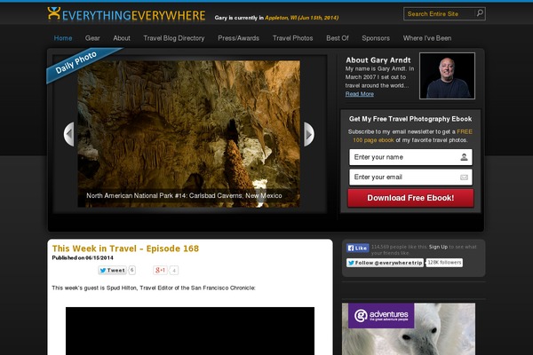Viewport: 533px width, 355px height.
Task: Follow @everywheretrip on Twitter
Action: pos(385,263)
